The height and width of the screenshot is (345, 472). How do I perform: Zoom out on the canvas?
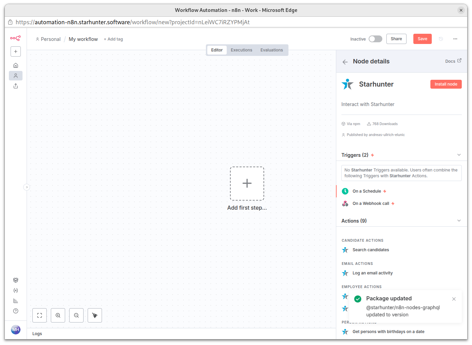76,315
